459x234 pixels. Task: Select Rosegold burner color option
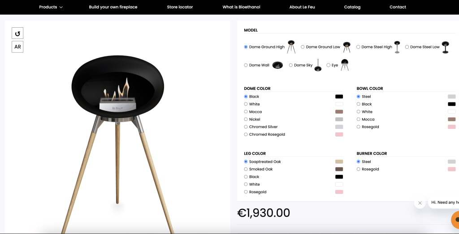[358, 169]
